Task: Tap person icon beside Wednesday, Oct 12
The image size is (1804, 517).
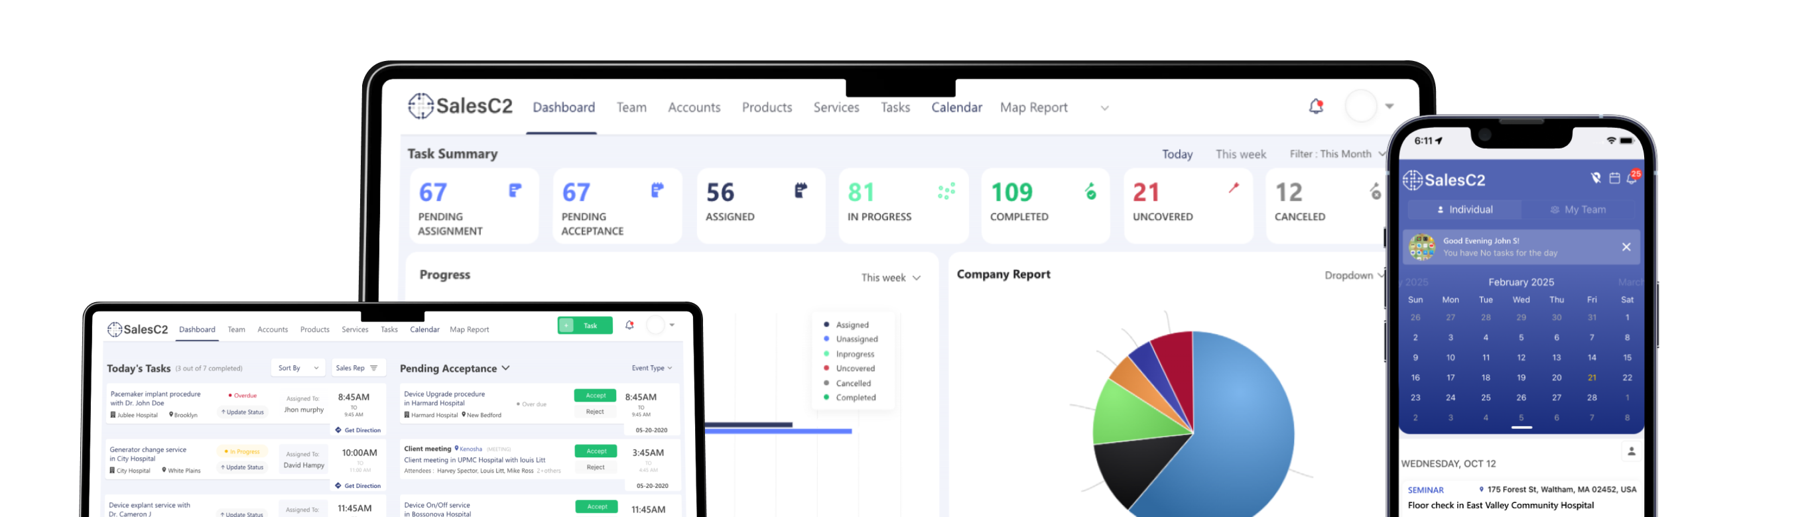Action: point(1631,451)
